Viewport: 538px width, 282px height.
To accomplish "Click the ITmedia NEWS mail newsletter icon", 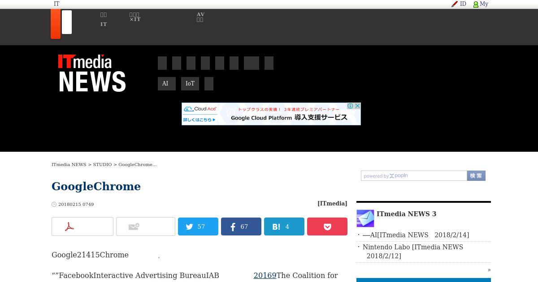I will pos(365,218).
